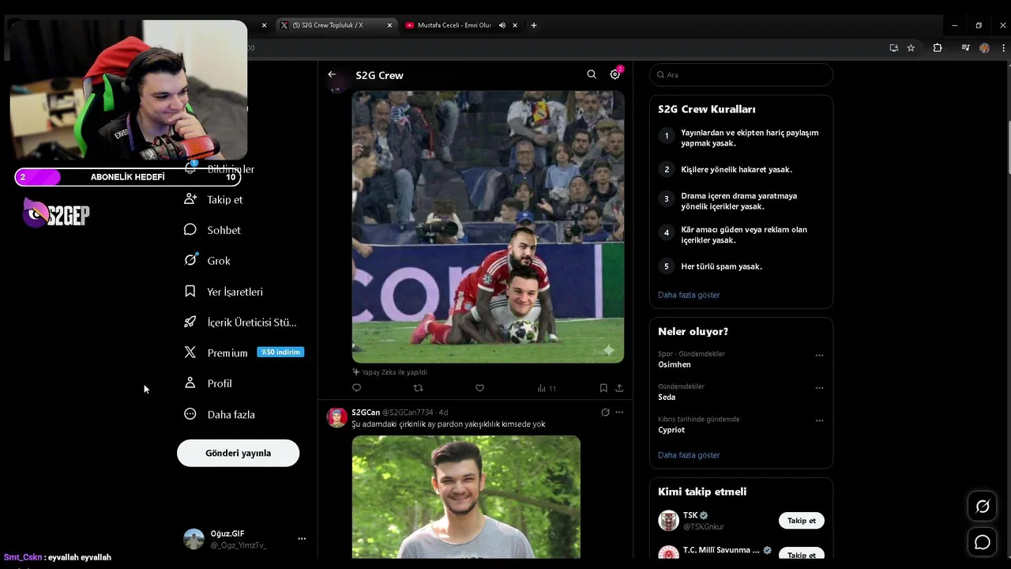
Task: Open Takip et in the sidebar
Action: point(213,199)
